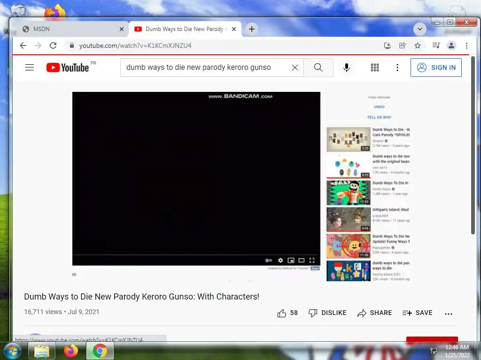The height and width of the screenshot is (360, 481).
Task: Go back using the browser back arrow
Action: click(23, 45)
